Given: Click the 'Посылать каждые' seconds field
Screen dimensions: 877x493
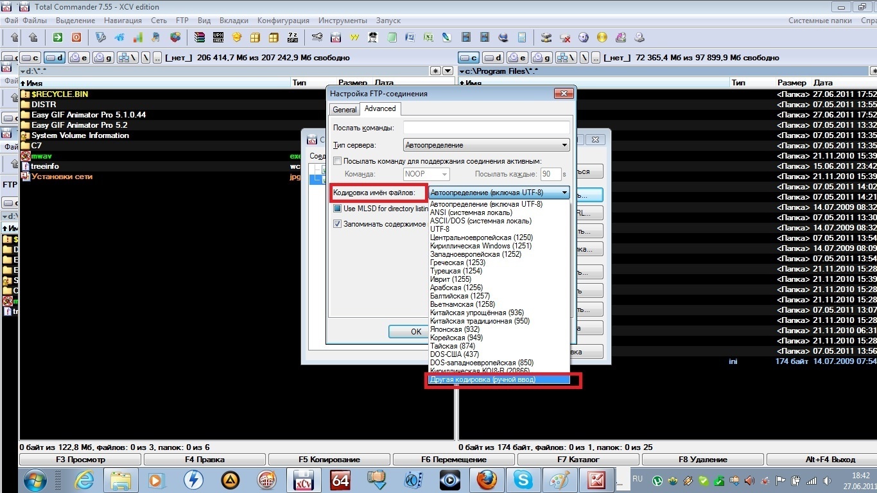Looking at the screenshot, I should point(550,174).
